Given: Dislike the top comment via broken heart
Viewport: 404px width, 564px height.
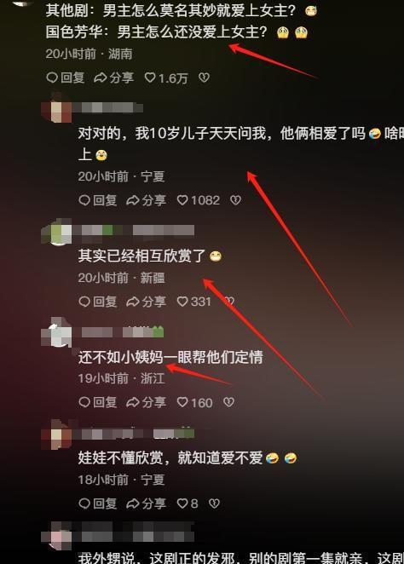Looking at the screenshot, I should tap(204, 78).
